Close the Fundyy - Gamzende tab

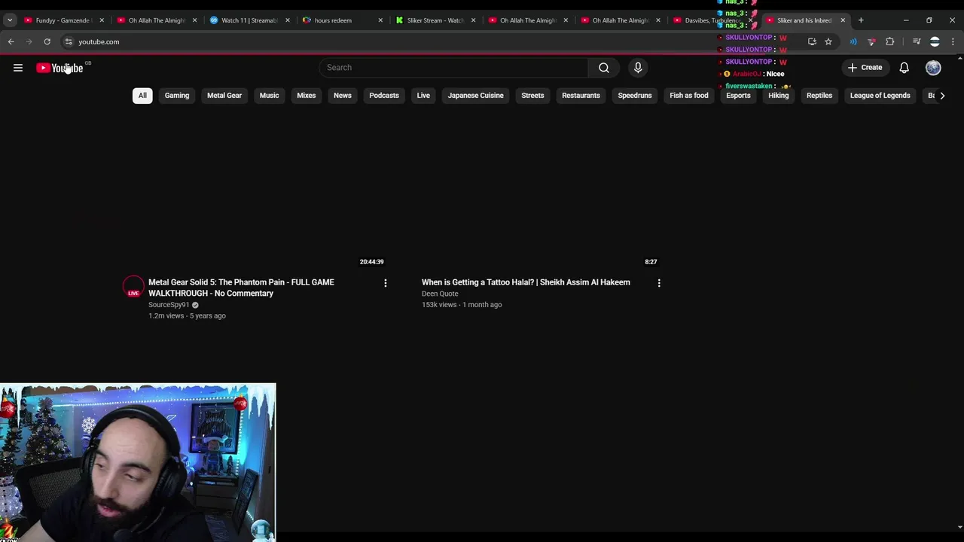pos(102,20)
